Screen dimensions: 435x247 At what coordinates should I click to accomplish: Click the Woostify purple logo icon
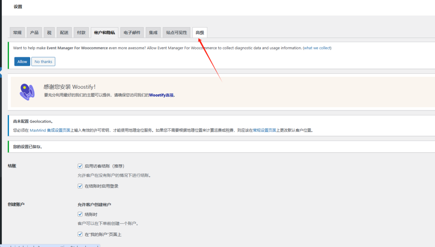27,91
